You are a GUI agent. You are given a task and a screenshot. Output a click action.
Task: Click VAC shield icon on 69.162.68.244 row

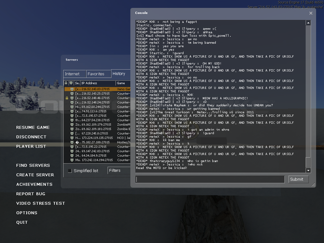72,107
